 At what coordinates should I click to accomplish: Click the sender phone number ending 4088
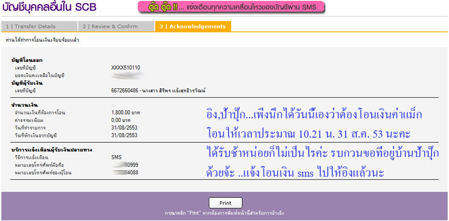pyautogui.click(x=126, y=173)
